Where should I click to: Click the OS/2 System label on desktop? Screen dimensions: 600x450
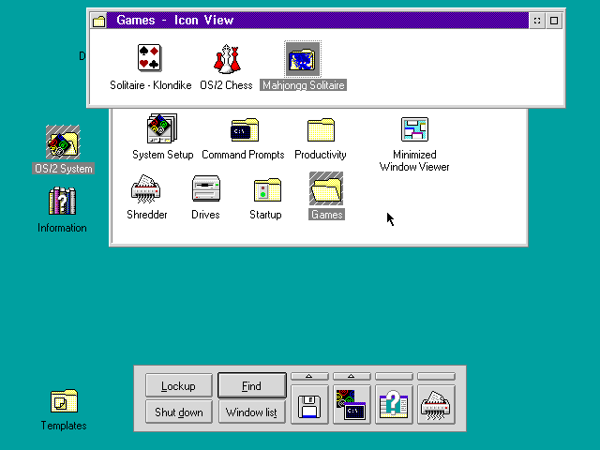(64, 169)
